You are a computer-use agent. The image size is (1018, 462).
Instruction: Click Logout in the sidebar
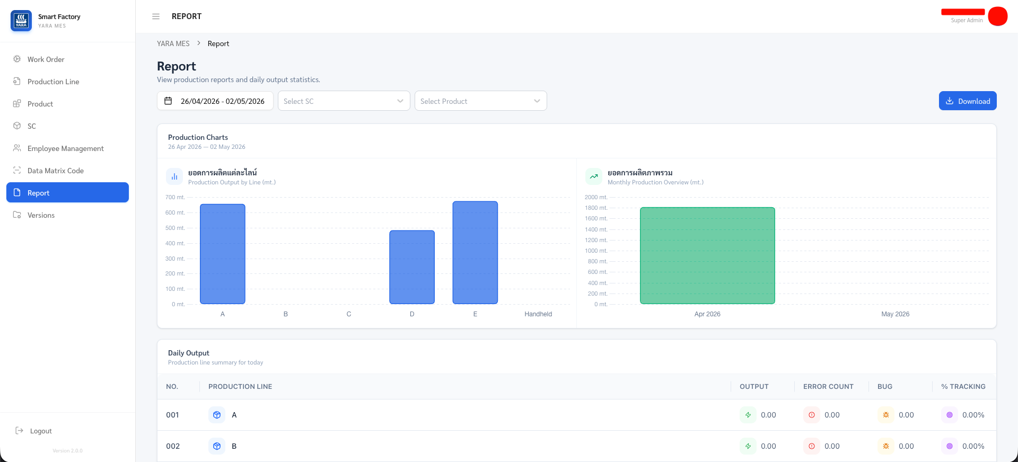[34, 431]
